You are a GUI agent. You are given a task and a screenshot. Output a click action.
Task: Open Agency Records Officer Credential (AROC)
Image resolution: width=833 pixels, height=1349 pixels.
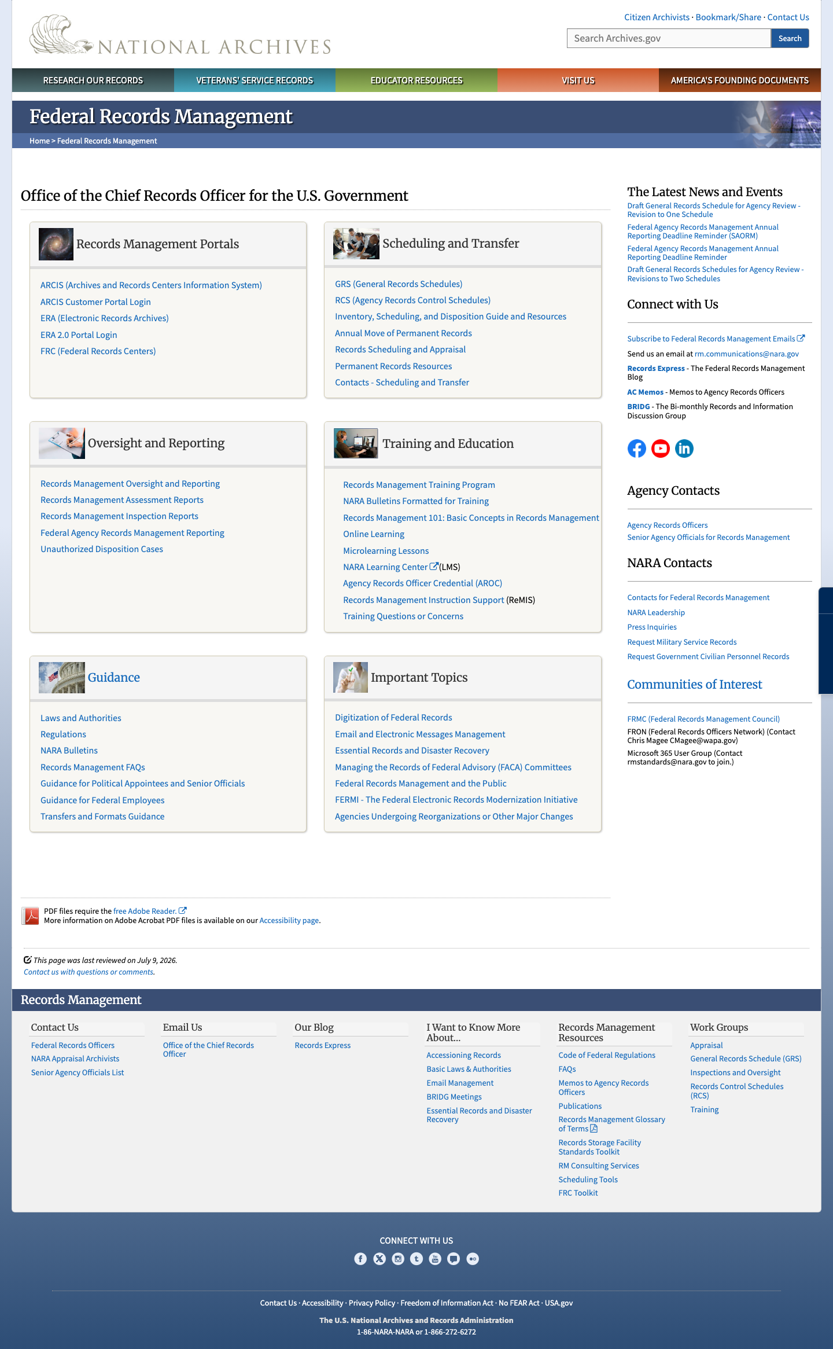(x=422, y=583)
